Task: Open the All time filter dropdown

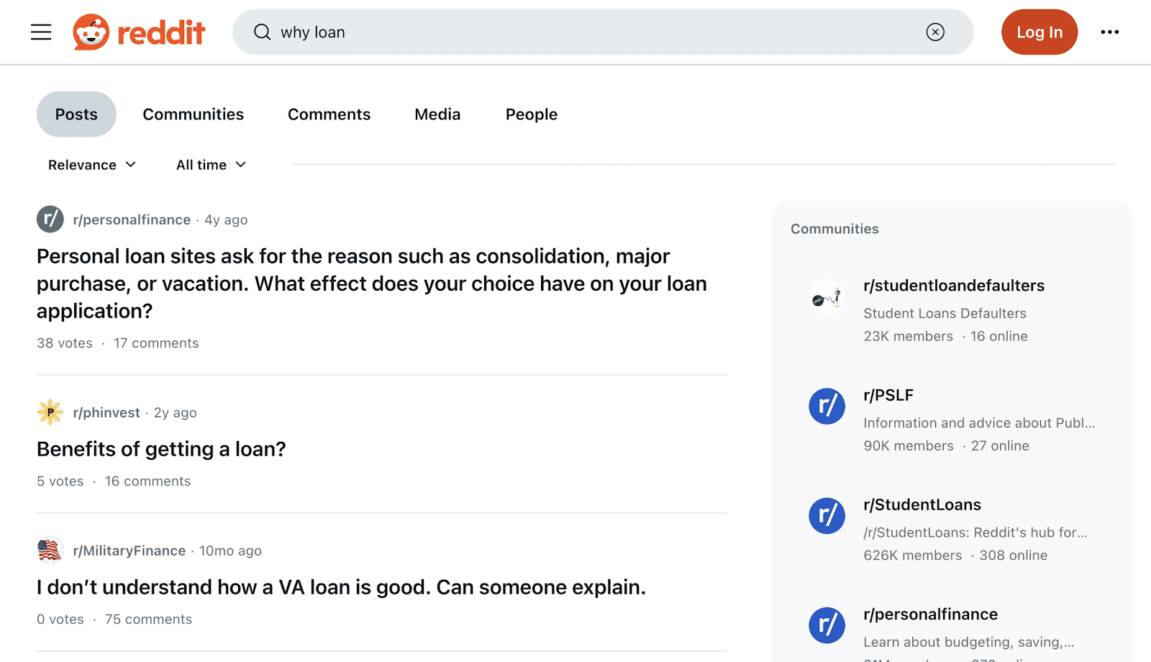Action: point(211,164)
